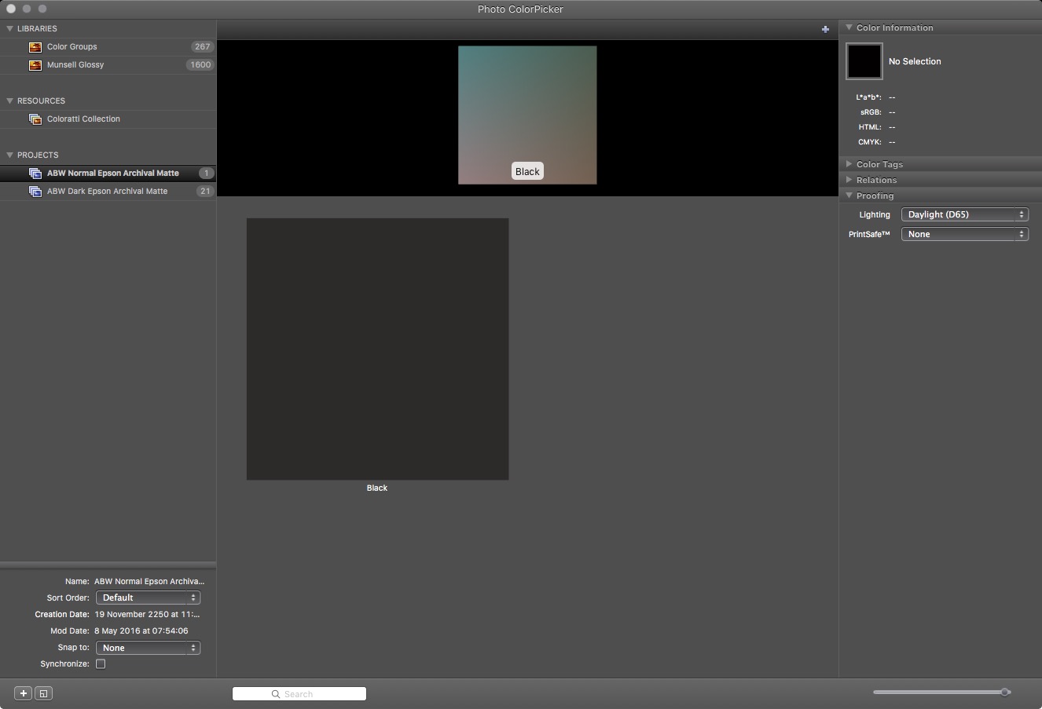Viewport: 1042px width, 709px height.
Task: Click the panel layout button beside add
Action: click(44, 693)
